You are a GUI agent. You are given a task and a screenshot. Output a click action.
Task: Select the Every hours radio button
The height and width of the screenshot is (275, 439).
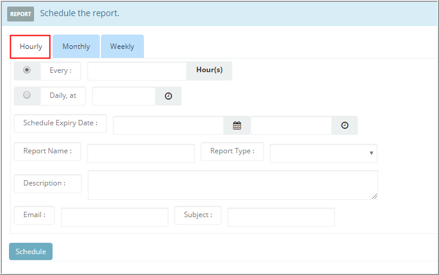coord(27,70)
